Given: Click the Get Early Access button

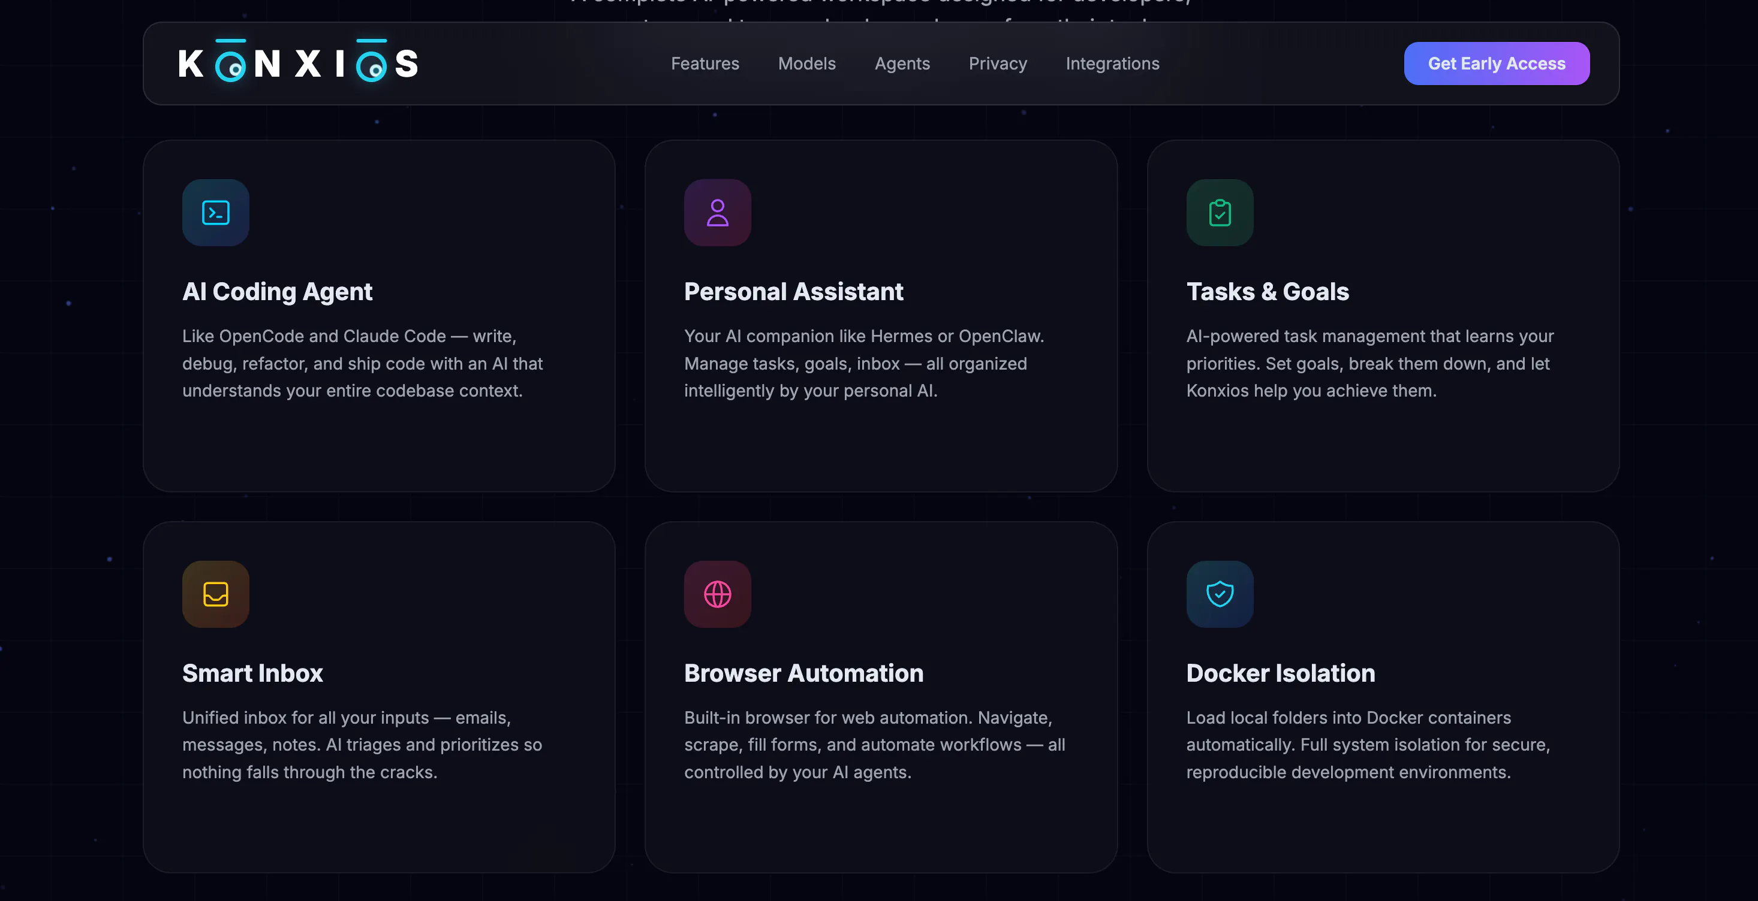Looking at the screenshot, I should pos(1497,64).
